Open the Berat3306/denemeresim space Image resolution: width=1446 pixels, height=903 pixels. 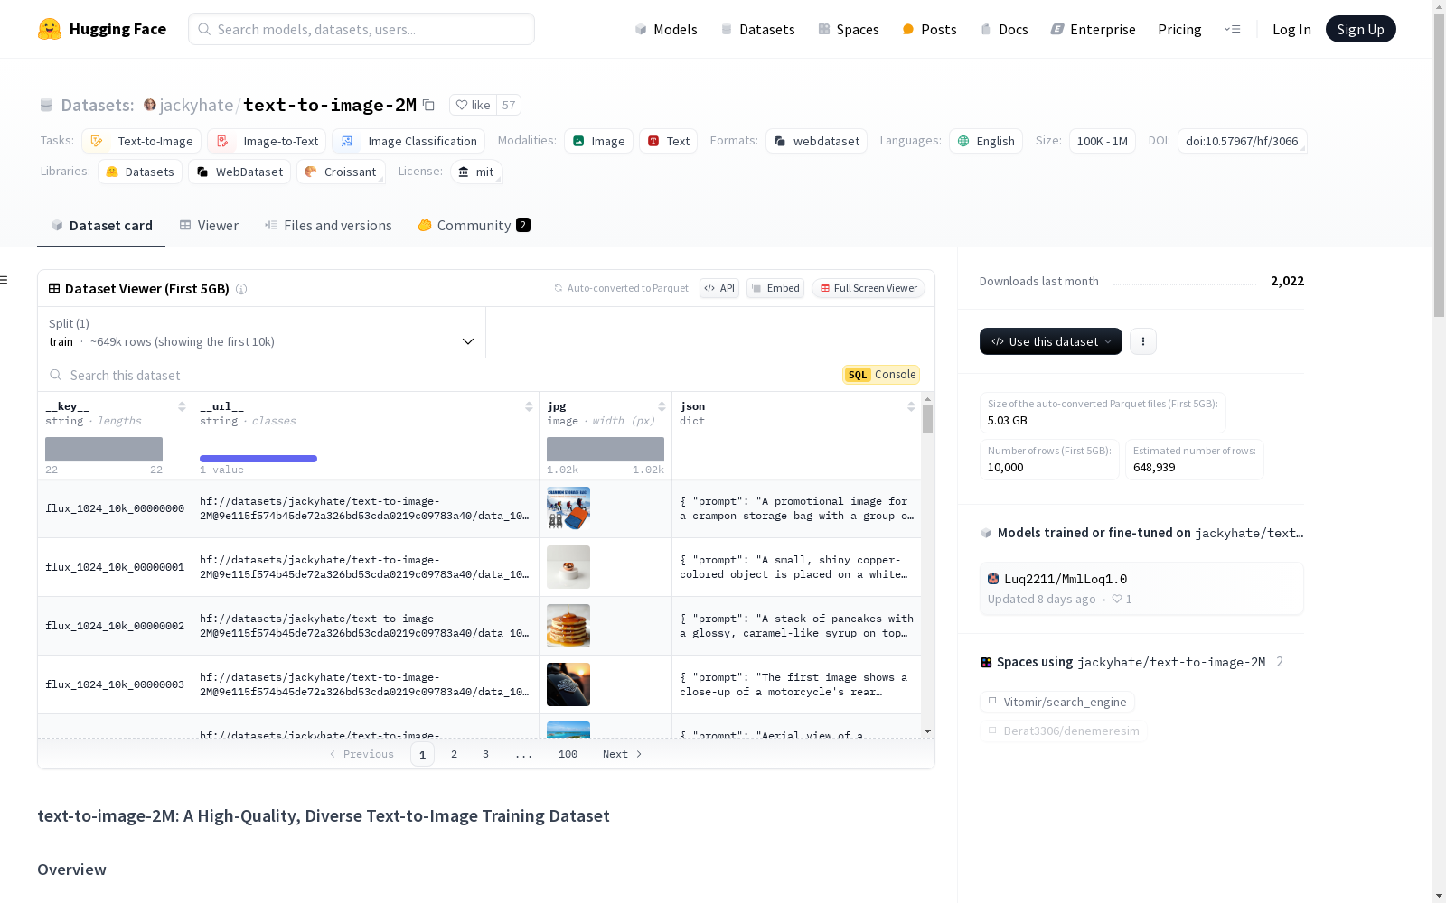pyautogui.click(x=1064, y=731)
